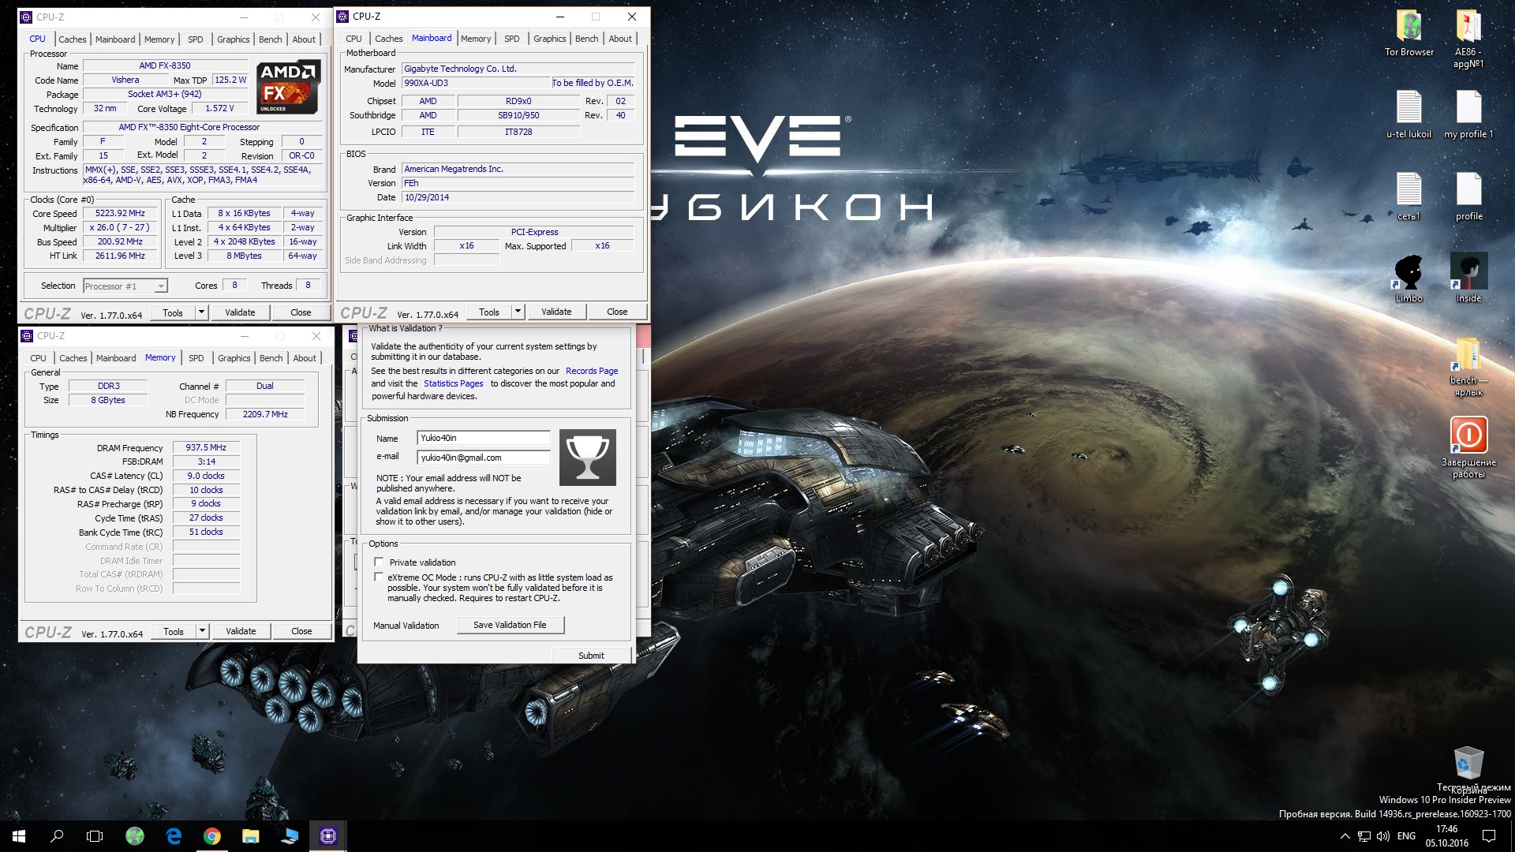
Task: Click Validate in Memory window
Action: click(241, 631)
